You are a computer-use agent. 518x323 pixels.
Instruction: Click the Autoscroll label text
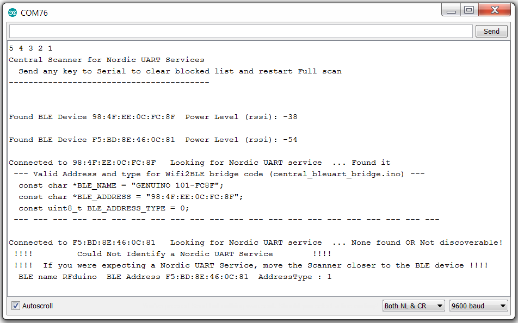(x=38, y=306)
